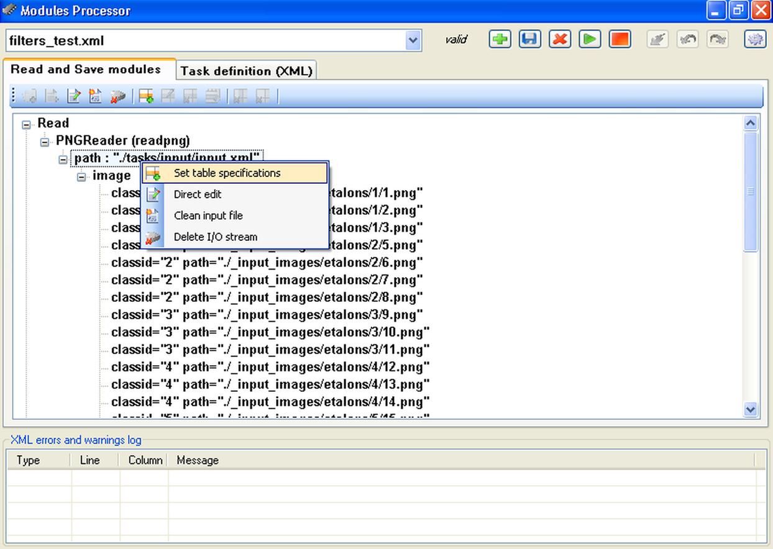Sort log by Line column header
773x549 pixels.
(x=96, y=460)
